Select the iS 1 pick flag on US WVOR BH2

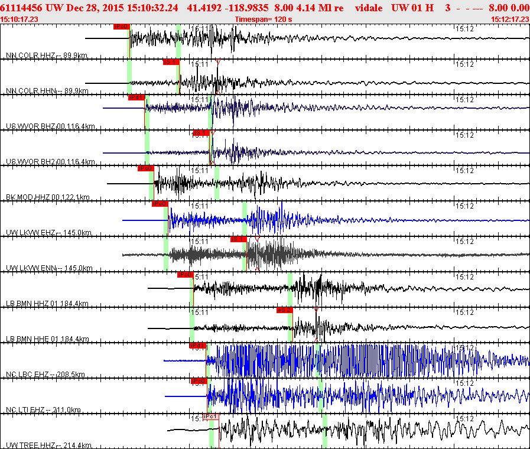[x=201, y=133]
